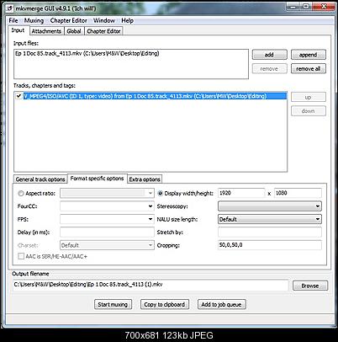Expand the FPS dropdown
Screen dimensions: 338x342
pyautogui.click(x=151, y=219)
